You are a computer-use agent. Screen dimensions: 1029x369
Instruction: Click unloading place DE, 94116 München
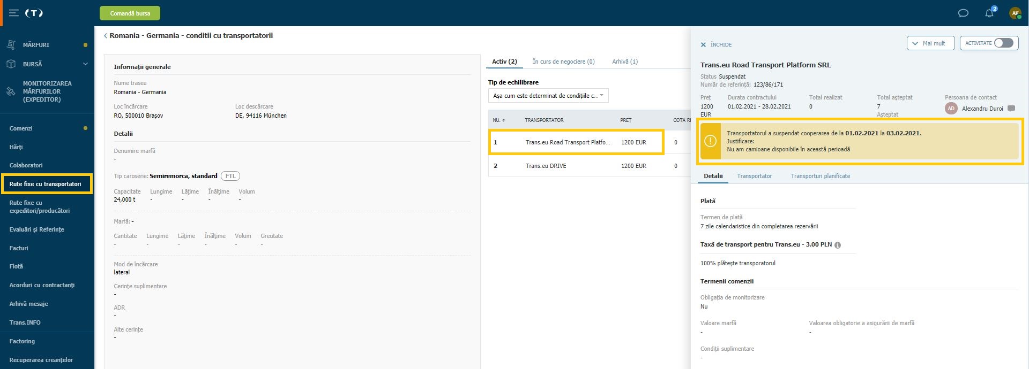[261, 116]
